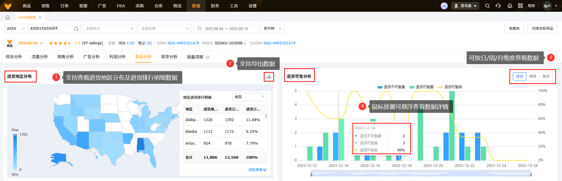Open the 商品 menu
562x181 pixels.
(x=26, y=6)
